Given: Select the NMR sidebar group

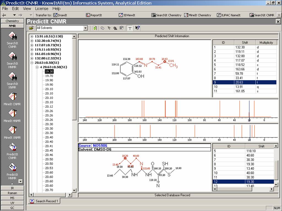Looking at the screenshot, I should [x=12, y=26].
